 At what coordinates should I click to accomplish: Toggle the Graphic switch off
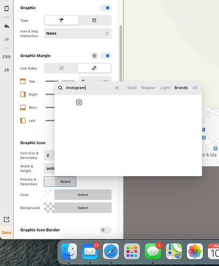coord(106,8)
